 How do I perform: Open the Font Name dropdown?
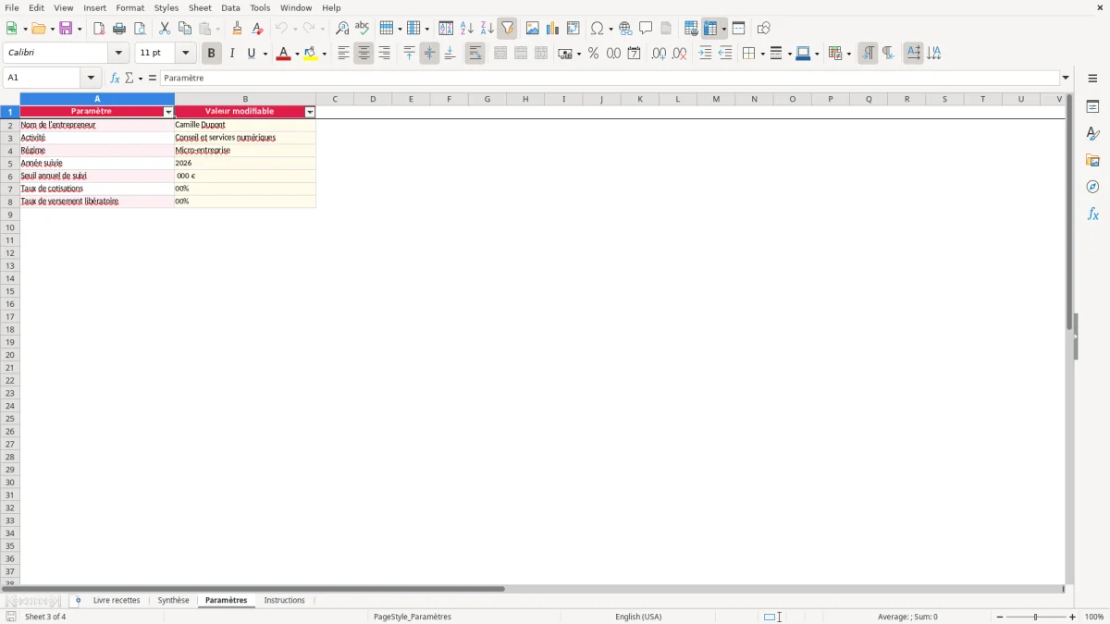tap(118, 54)
